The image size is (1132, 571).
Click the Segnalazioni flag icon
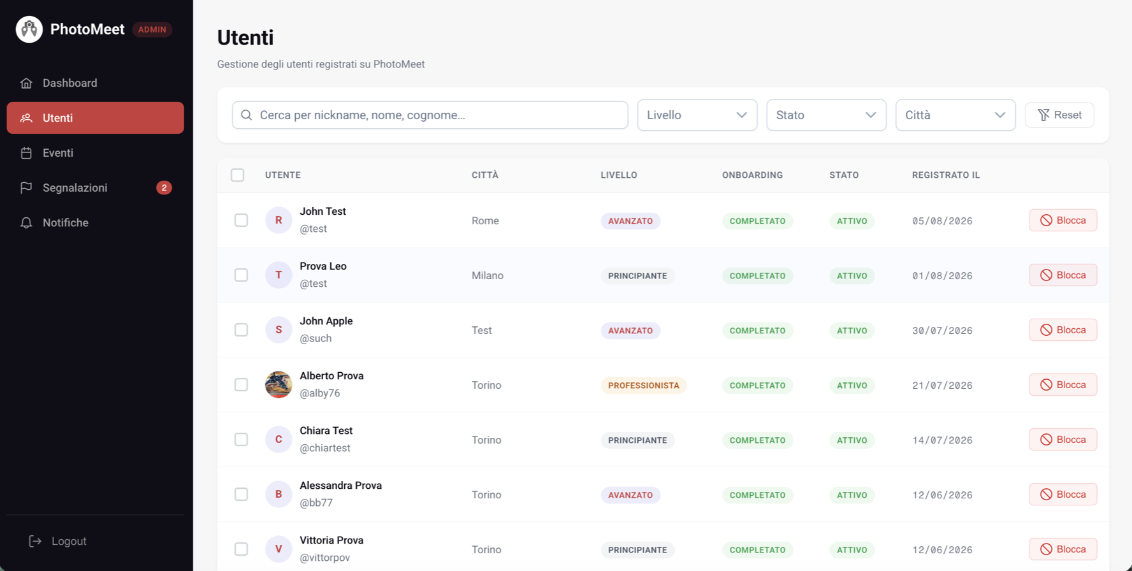(x=26, y=188)
